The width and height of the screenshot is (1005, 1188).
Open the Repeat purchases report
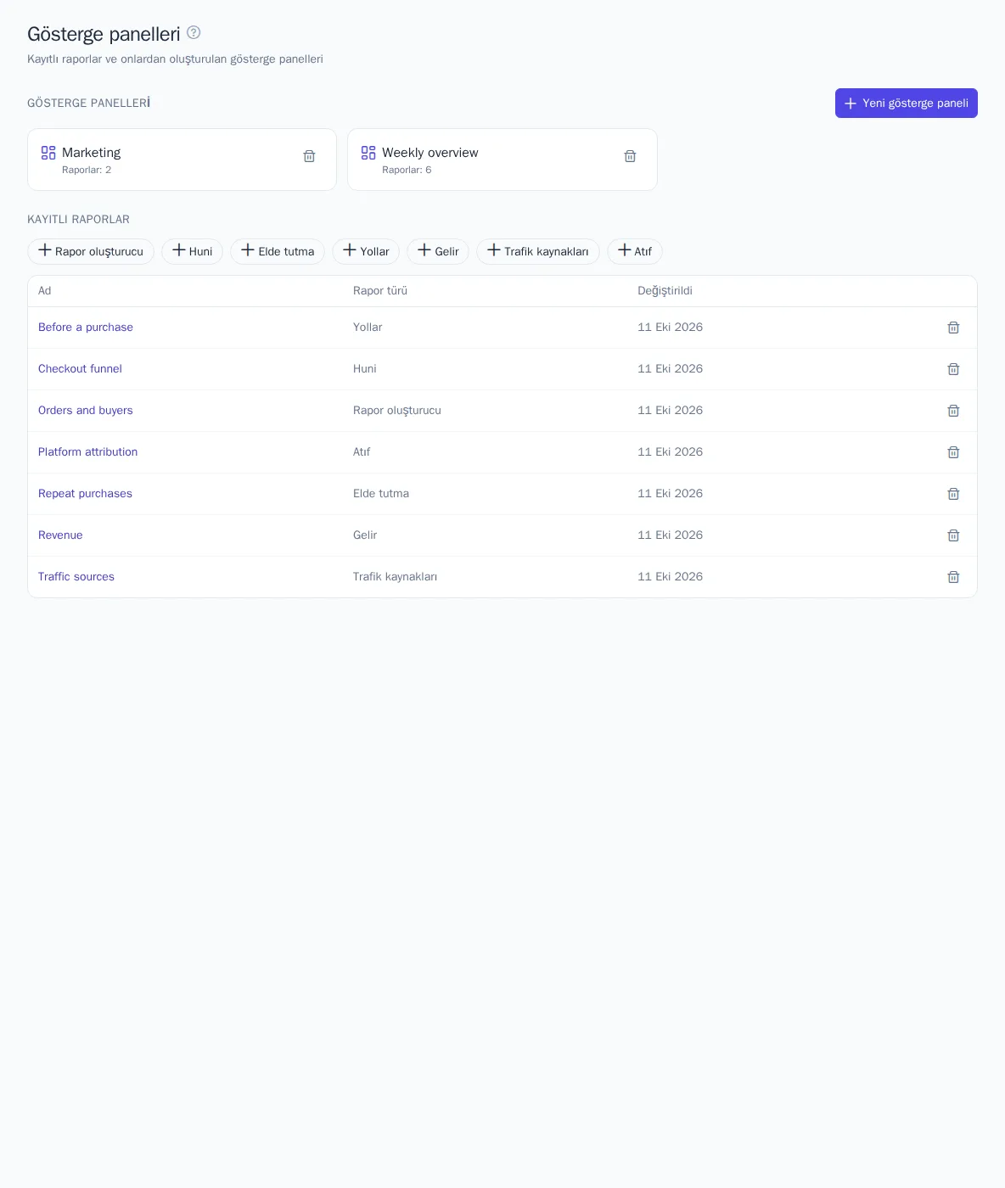(85, 494)
